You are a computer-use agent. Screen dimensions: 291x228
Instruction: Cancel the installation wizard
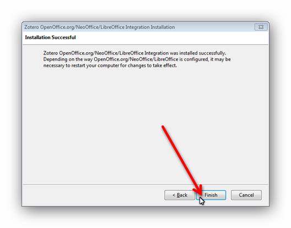pos(246,195)
